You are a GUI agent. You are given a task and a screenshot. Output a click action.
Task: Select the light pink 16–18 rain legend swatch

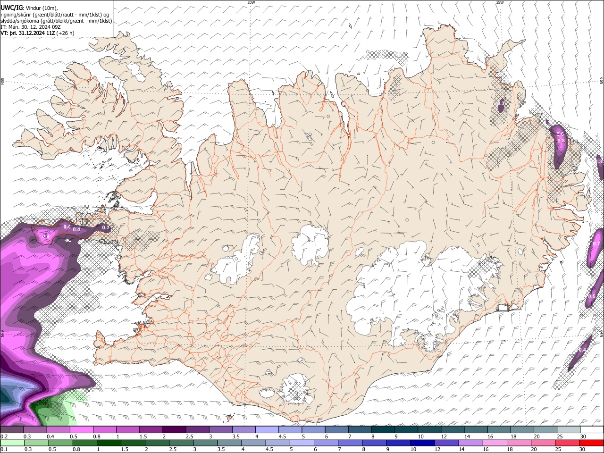click(x=495, y=443)
